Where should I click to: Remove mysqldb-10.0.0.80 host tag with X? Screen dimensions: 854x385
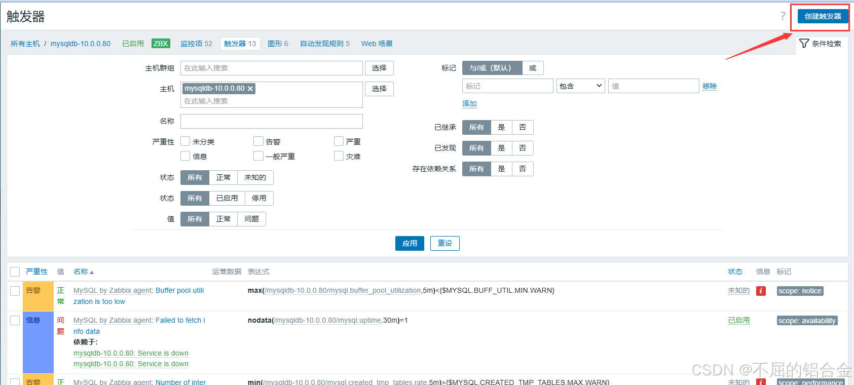tap(250, 89)
